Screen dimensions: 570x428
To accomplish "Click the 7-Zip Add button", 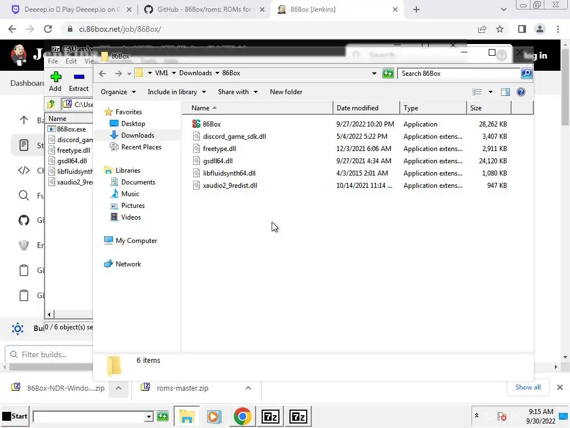I will point(55,81).
